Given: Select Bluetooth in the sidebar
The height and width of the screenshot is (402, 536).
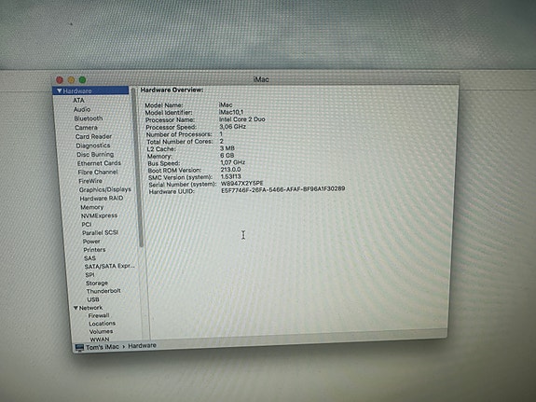Looking at the screenshot, I should [x=89, y=118].
